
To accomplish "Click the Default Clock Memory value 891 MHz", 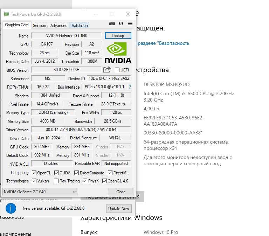I will (x=82, y=155).
